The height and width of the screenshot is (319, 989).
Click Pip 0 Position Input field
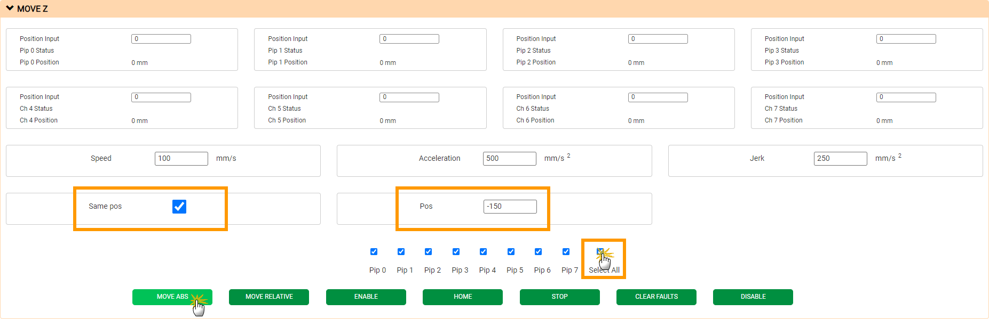point(161,39)
